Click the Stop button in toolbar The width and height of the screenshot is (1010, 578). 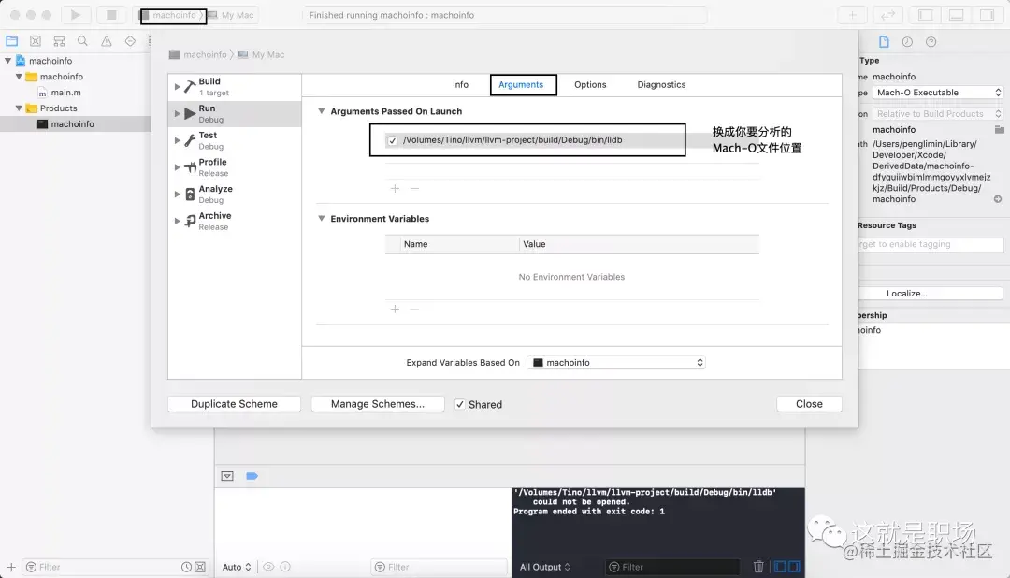click(x=111, y=15)
